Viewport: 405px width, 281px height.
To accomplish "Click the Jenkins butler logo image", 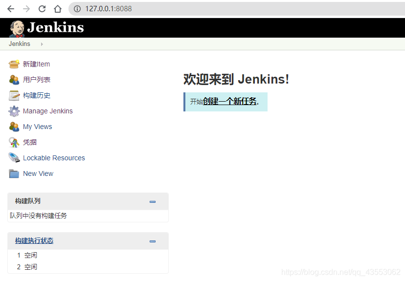I will point(17,28).
